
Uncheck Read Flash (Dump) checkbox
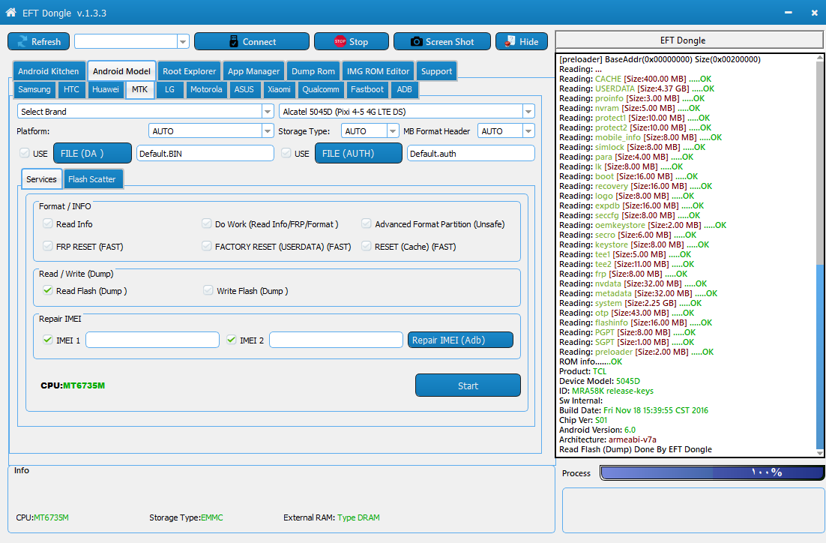(48, 290)
